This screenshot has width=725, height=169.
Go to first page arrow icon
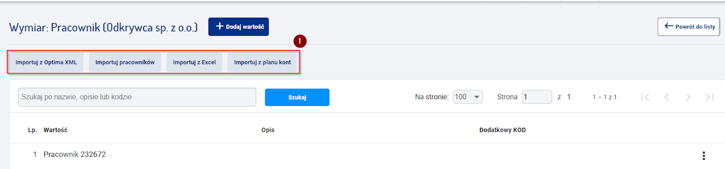(x=645, y=97)
